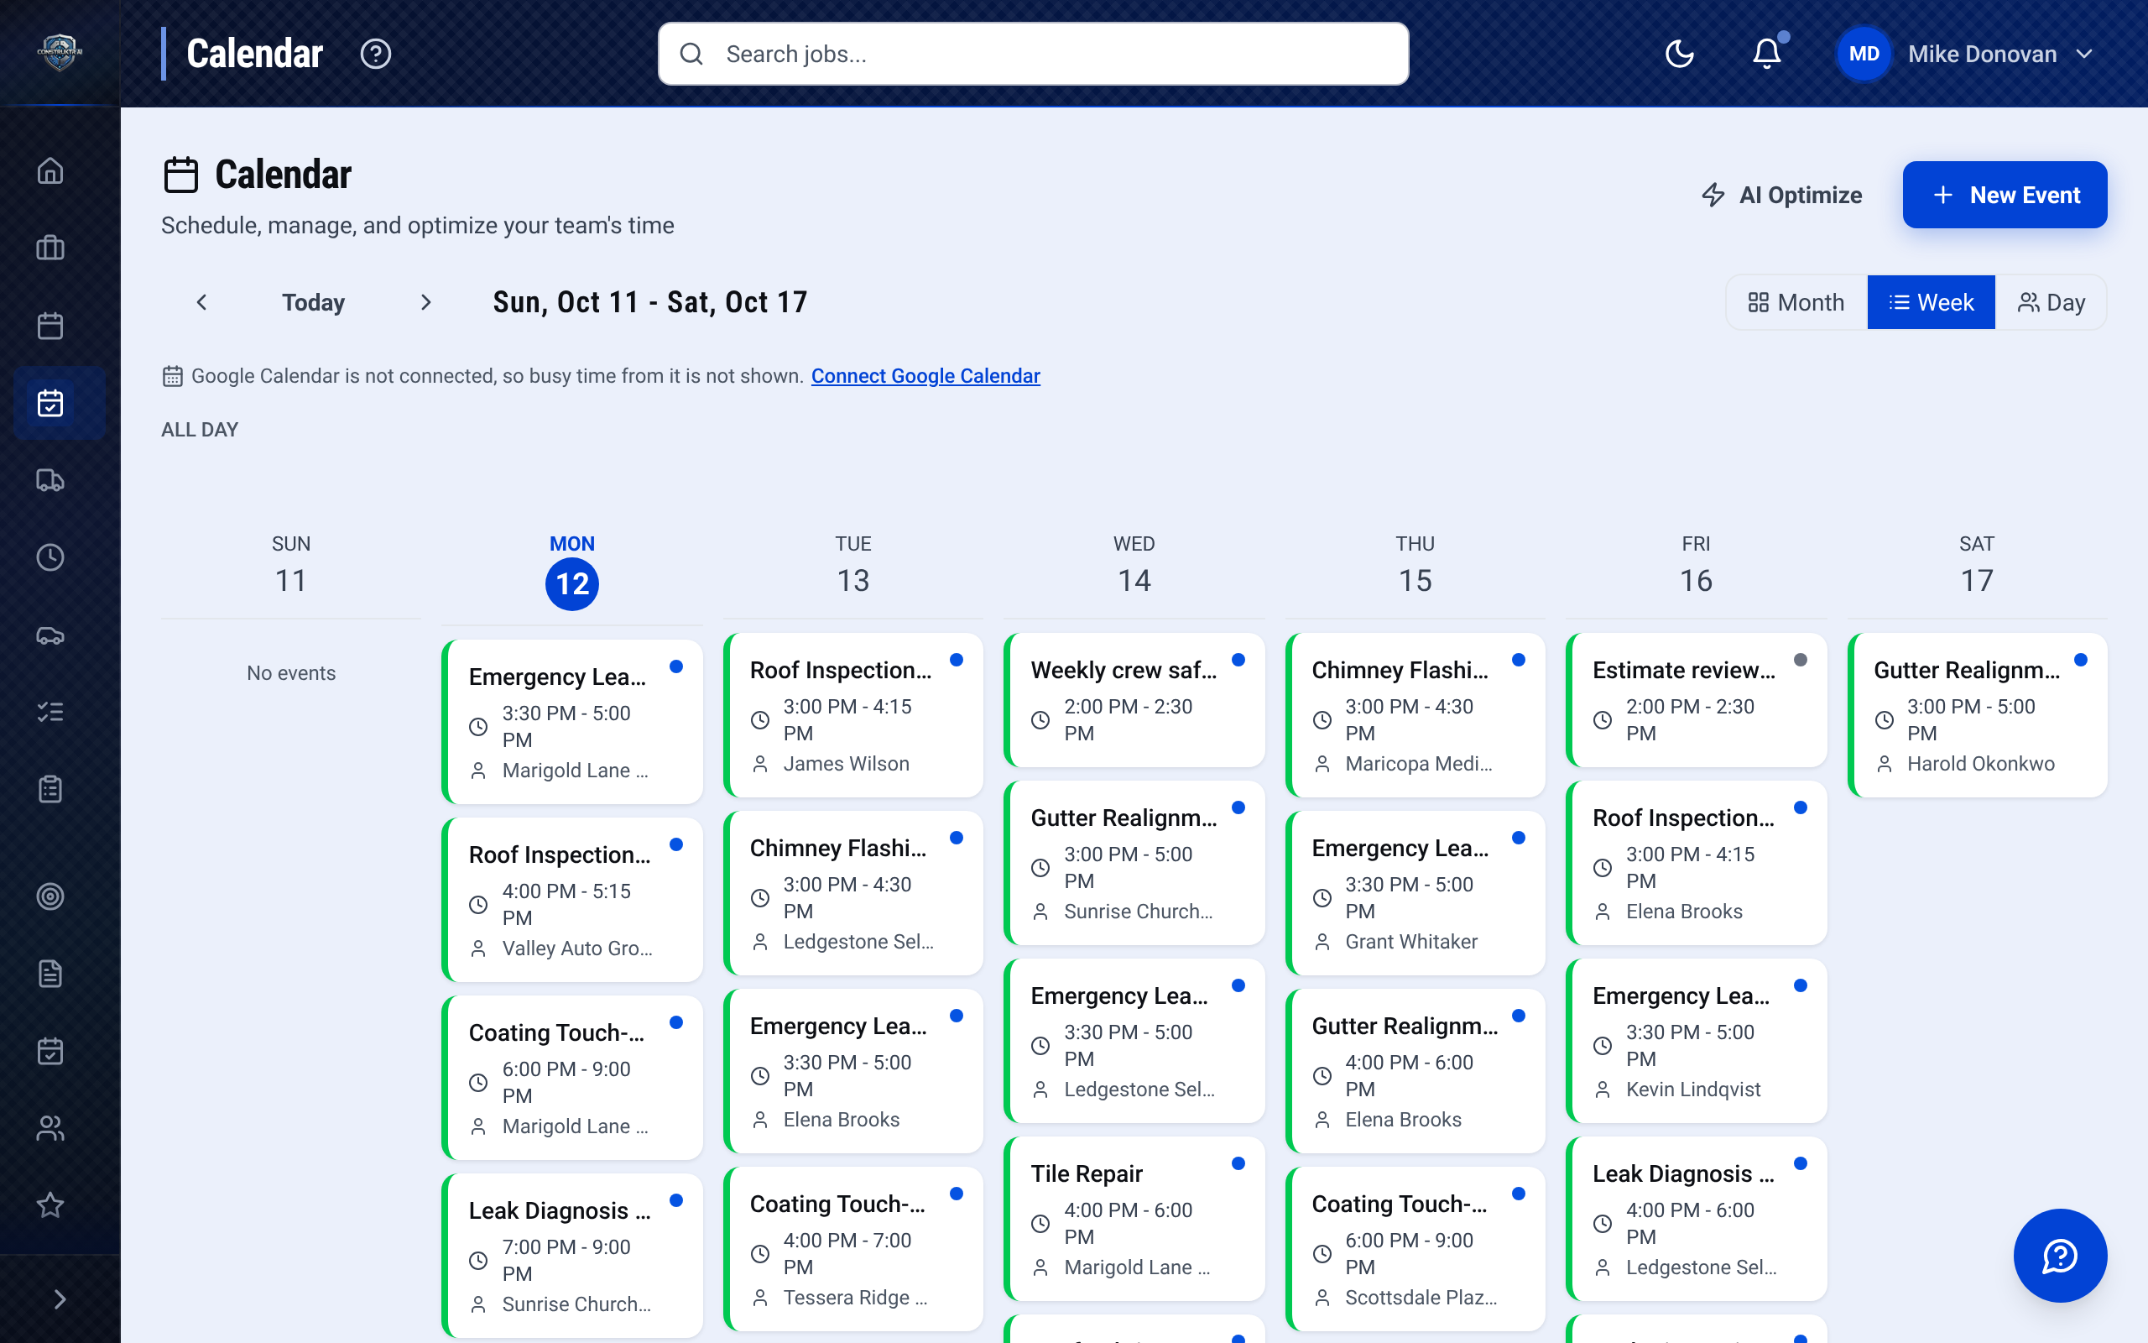Switch to Month view
This screenshot has height=1343, width=2148.
1796,303
